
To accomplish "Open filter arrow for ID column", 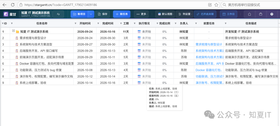I will 3,23.
